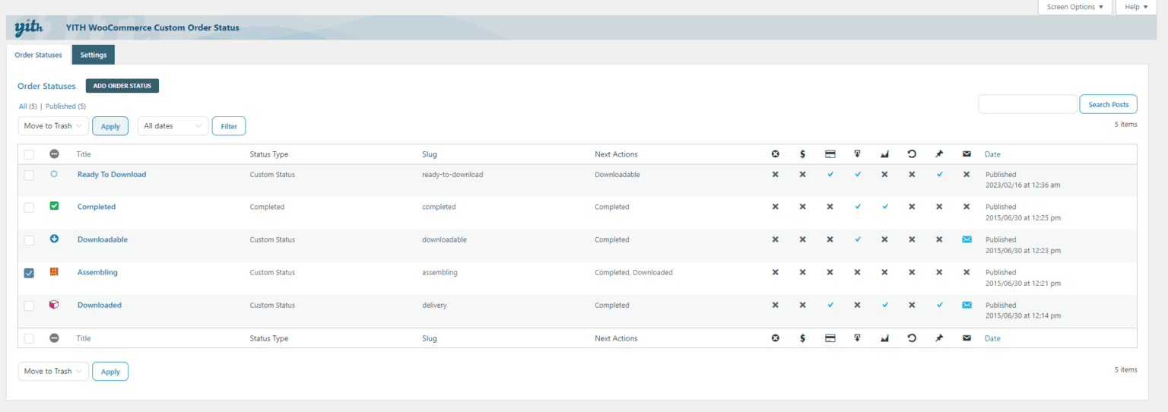Screen dimensions: 1168x412
Task: Click the Filter button
Action: pos(229,126)
